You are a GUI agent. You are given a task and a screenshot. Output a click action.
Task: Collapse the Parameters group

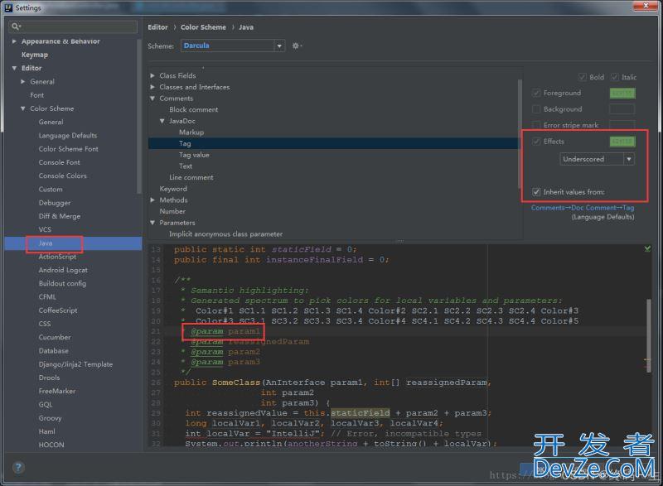[152, 223]
